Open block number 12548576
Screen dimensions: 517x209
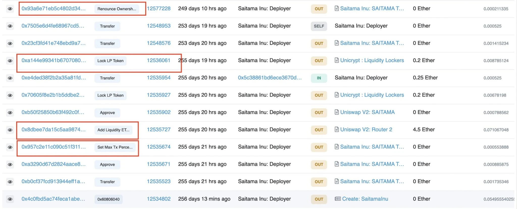point(159,43)
